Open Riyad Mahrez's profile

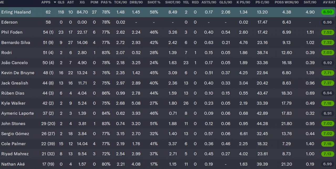coord(15,154)
